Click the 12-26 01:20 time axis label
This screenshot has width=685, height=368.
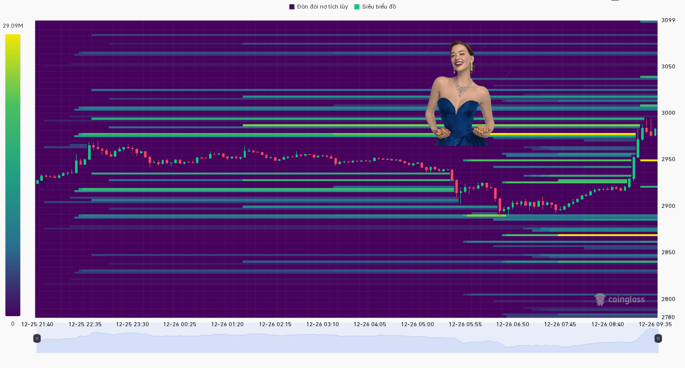pos(227,324)
